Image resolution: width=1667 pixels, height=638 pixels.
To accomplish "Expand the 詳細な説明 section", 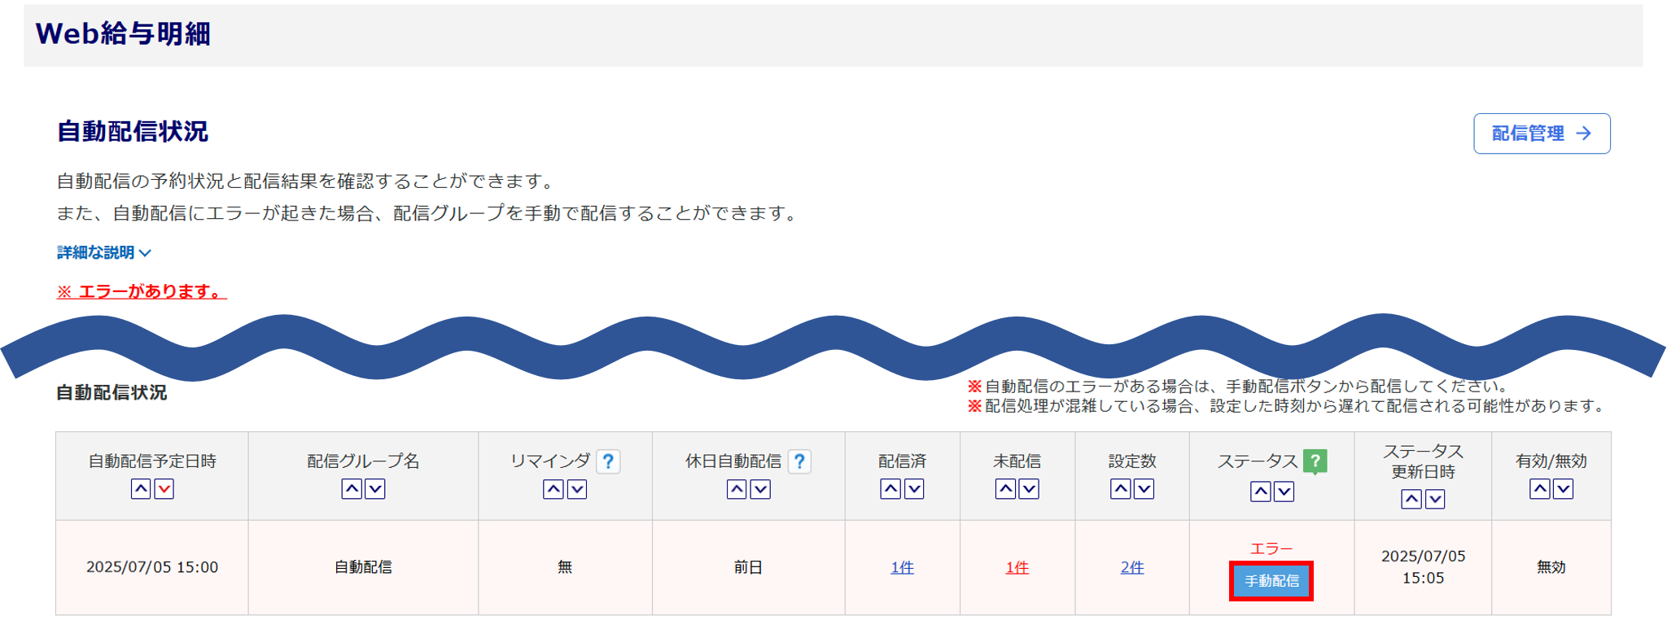I will point(103,252).
